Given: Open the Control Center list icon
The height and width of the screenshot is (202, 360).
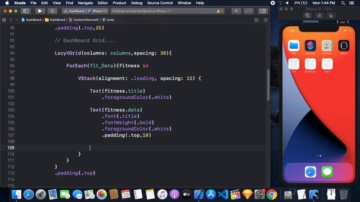Looking at the screenshot, I should pos(352,3).
